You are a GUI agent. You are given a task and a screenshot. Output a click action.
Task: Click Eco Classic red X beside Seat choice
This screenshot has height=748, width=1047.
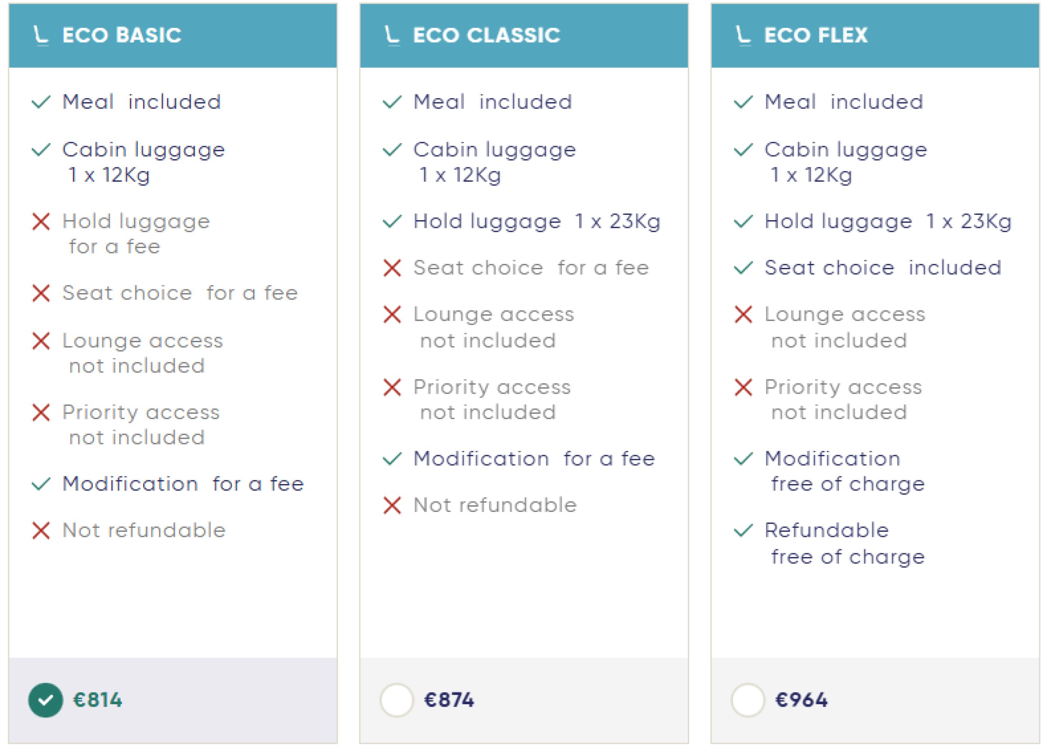coord(392,268)
